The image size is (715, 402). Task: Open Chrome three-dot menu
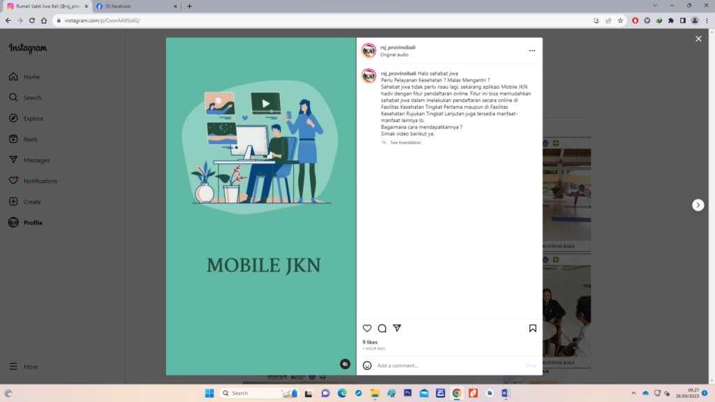707,20
